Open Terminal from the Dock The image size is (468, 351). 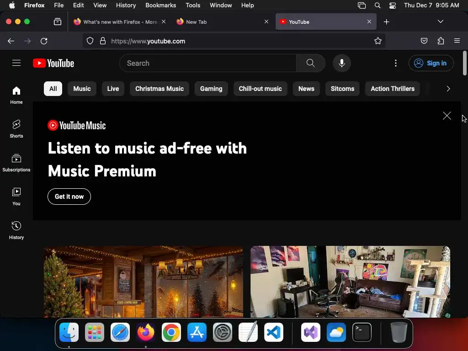pos(362,332)
